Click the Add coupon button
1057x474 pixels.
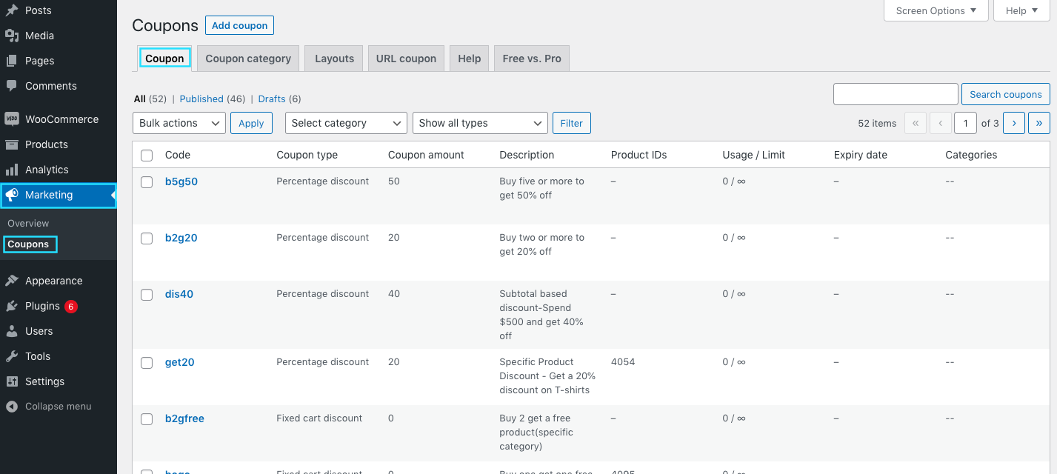click(x=240, y=25)
